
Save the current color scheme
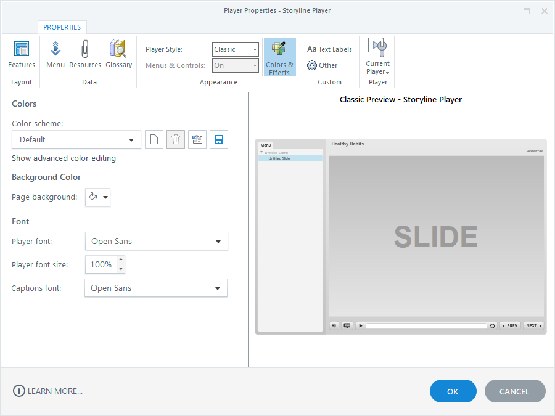point(219,139)
